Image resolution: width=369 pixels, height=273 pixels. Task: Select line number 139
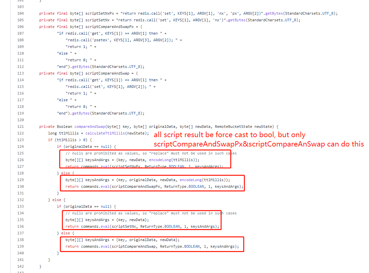[21, 246]
